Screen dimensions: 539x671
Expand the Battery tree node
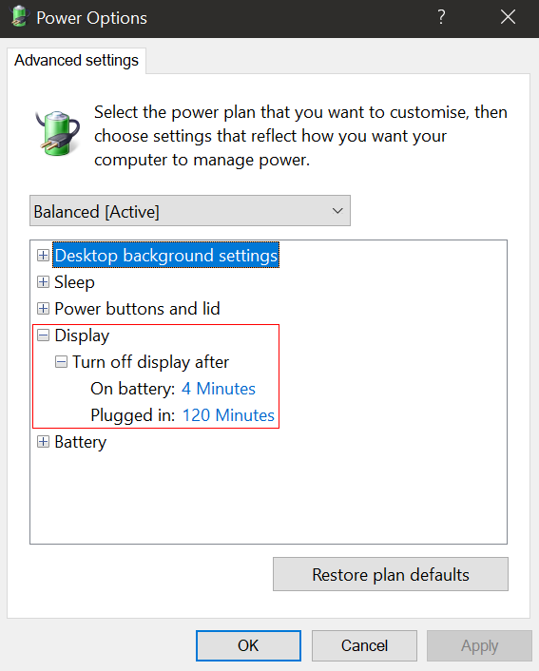pyautogui.click(x=43, y=442)
